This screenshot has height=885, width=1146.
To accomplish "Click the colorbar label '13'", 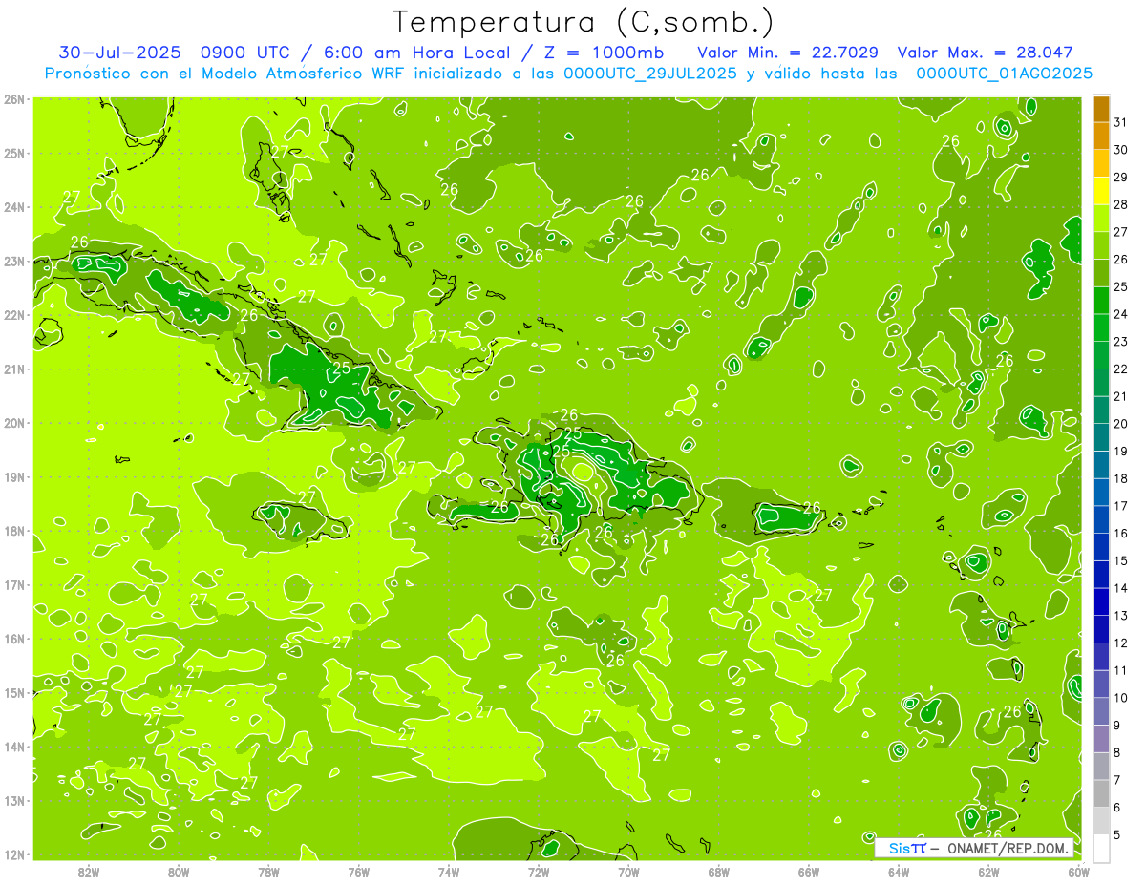I will (1121, 616).
